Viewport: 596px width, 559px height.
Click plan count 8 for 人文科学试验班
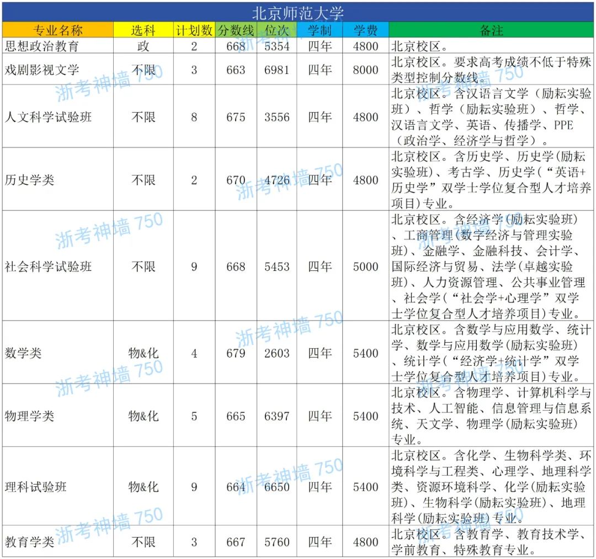[194, 116]
